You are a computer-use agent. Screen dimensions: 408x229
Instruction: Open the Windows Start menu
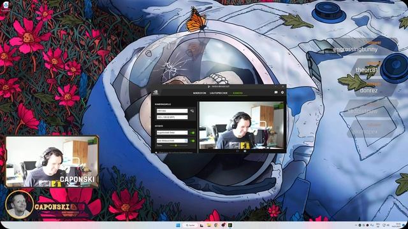click(x=178, y=225)
